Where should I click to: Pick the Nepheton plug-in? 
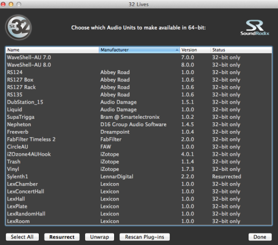click(139, 125)
